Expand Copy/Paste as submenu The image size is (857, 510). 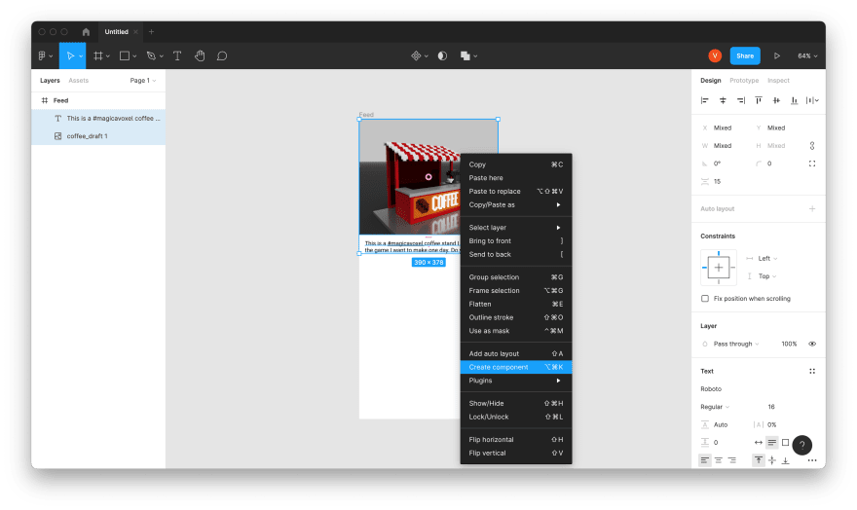pos(516,204)
